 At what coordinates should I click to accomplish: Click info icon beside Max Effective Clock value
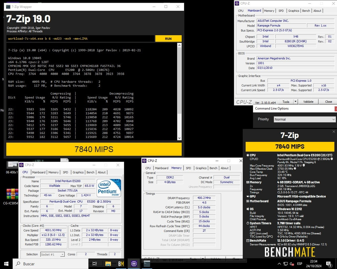tap(295, 168)
